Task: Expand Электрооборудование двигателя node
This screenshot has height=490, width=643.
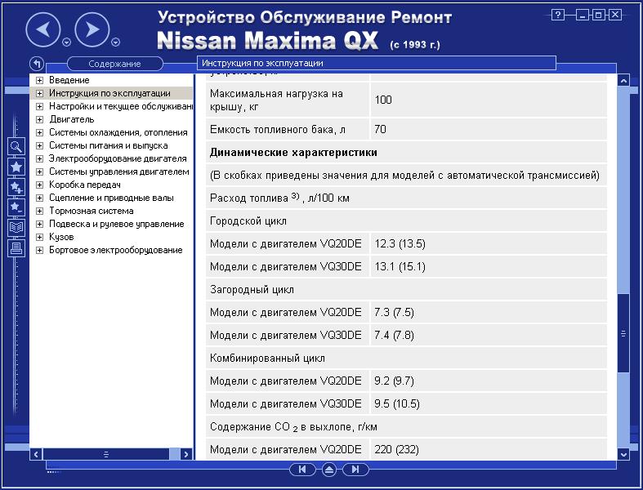Action: 39,158
